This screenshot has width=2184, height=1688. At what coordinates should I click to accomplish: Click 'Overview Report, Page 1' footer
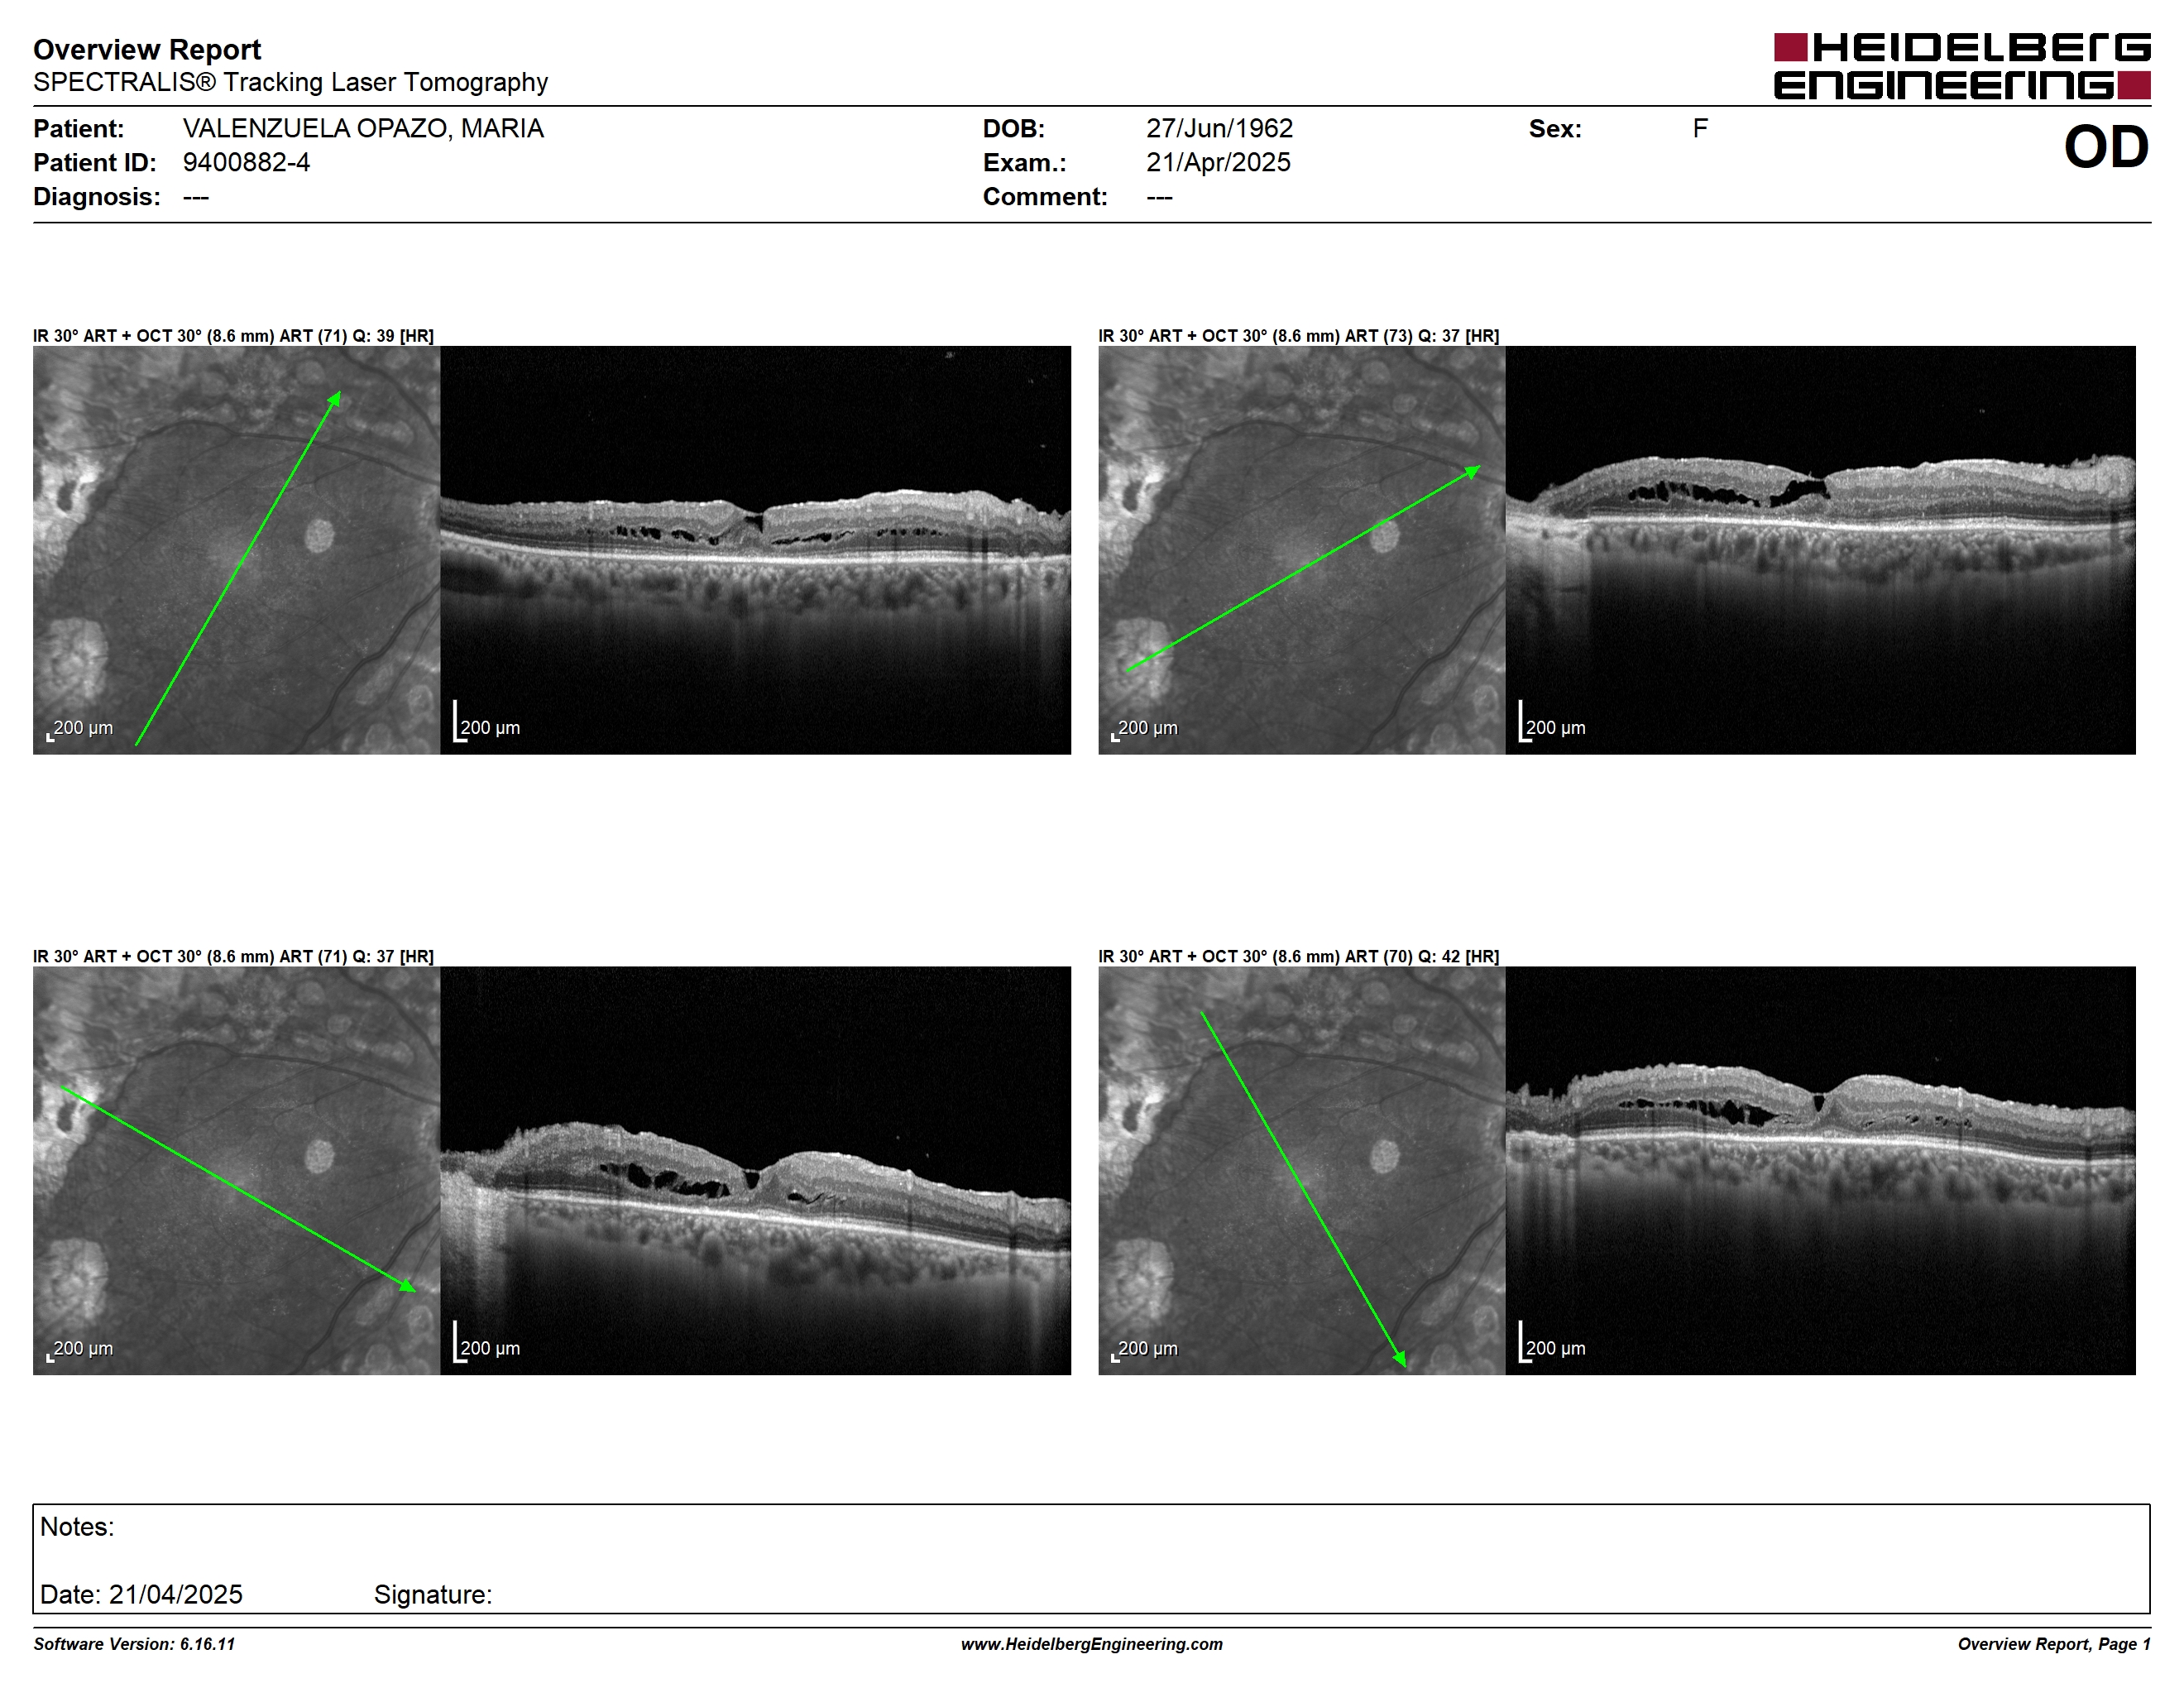pyautogui.click(x=2054, y=1644)
